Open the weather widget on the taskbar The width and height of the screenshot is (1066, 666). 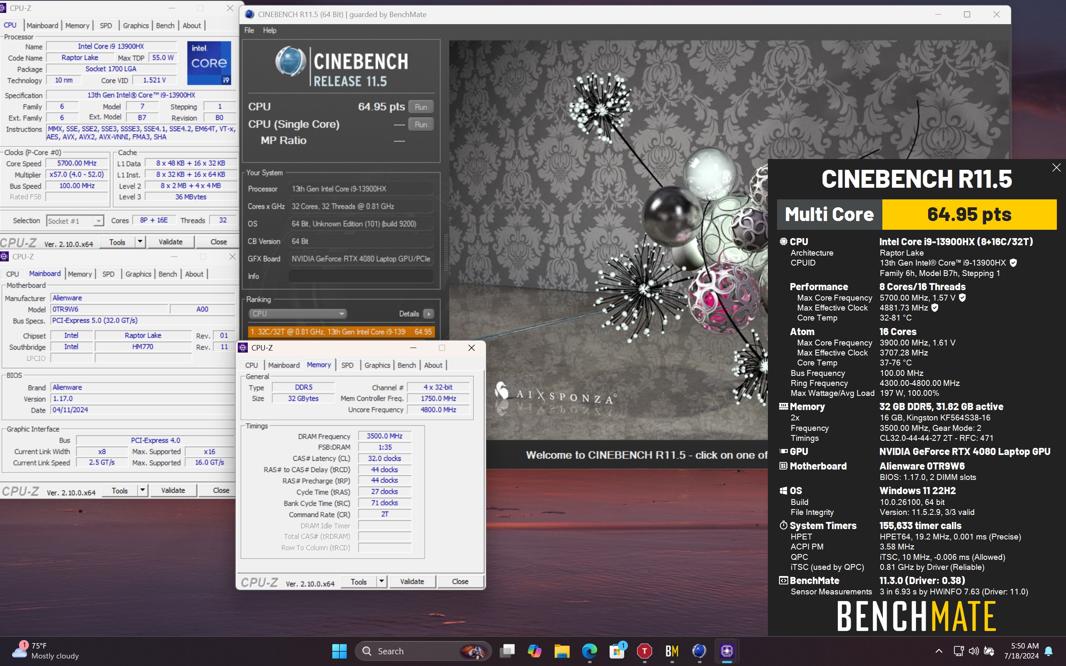tap(45, 651)
